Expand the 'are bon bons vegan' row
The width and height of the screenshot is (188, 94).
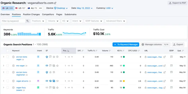point(4,57)
